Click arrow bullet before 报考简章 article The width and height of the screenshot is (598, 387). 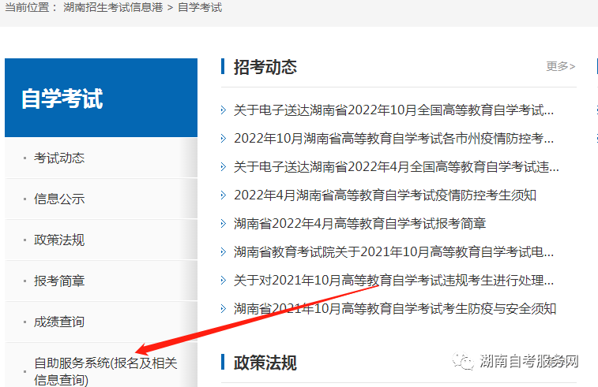click(x=224, y=223)
